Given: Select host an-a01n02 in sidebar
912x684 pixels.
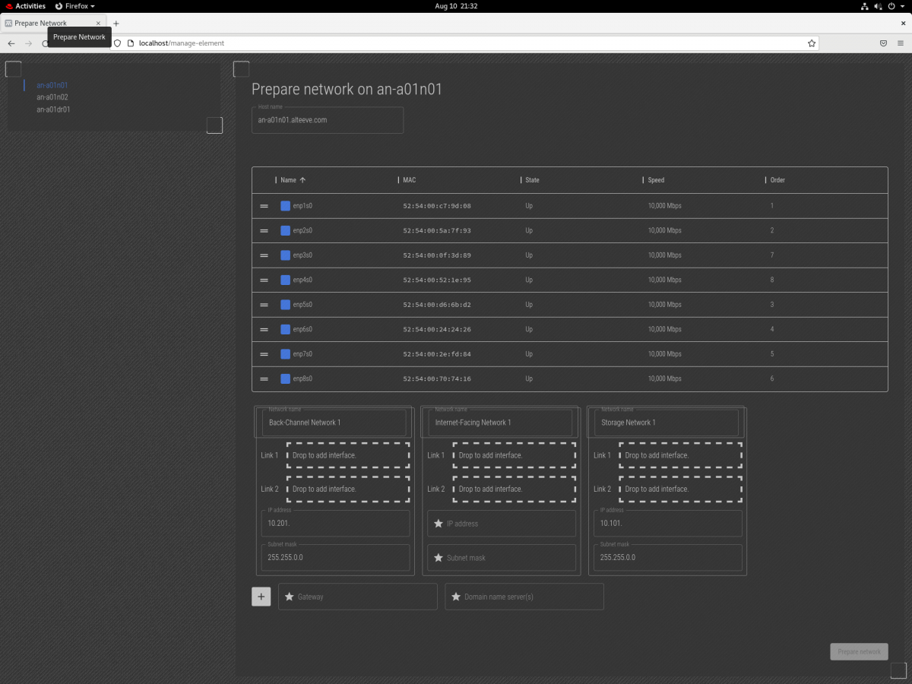Looking at the screenshot, I should [x=52, y=97].
